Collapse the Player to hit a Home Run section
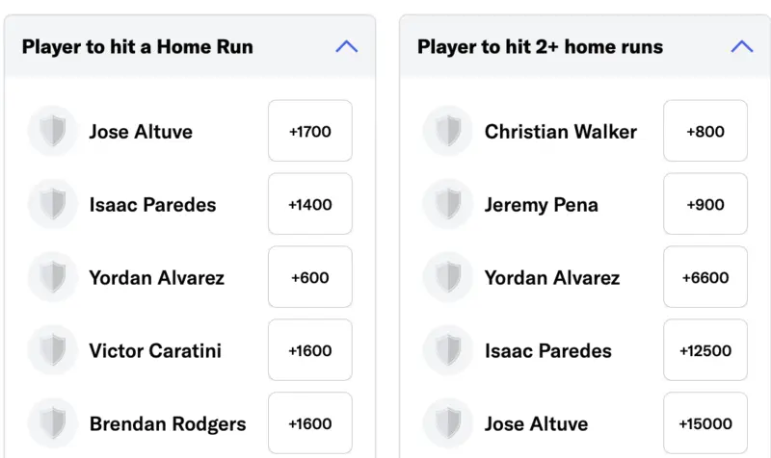This screenshot has width=771, height=458. (346, 46)
